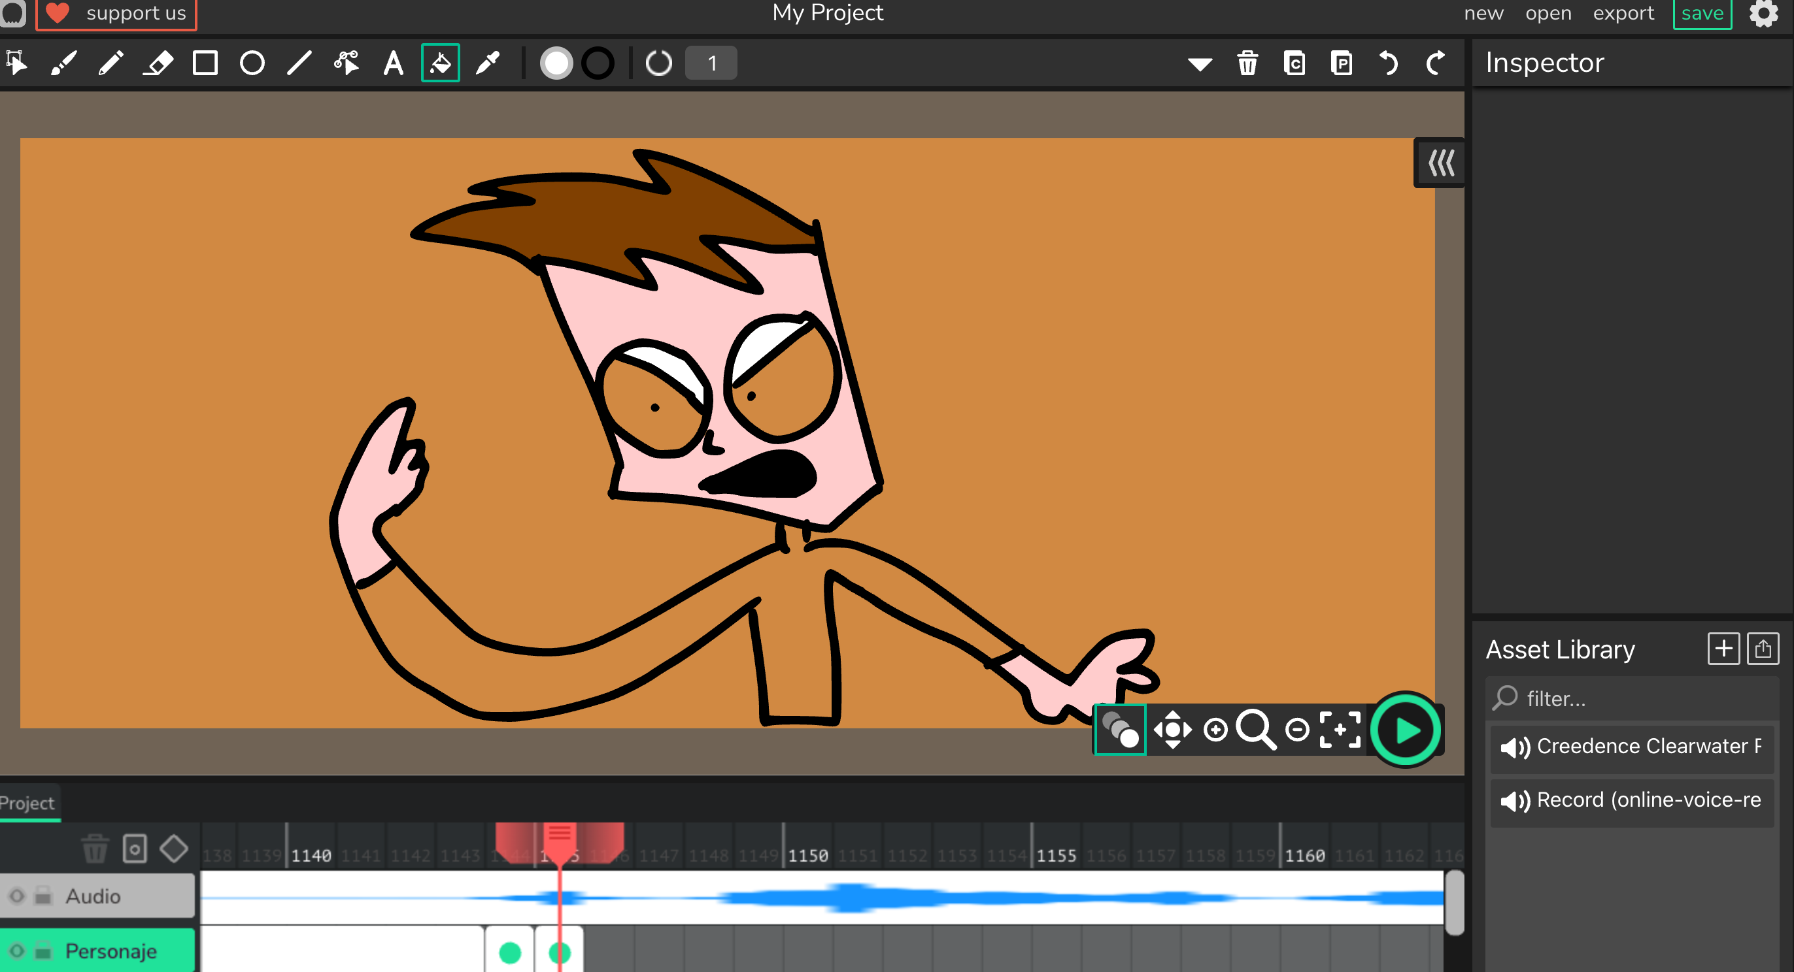Viewport: 1794px width, 972px height.
Task: Activate the Fill Bucket tool
Action: (440, 63)
